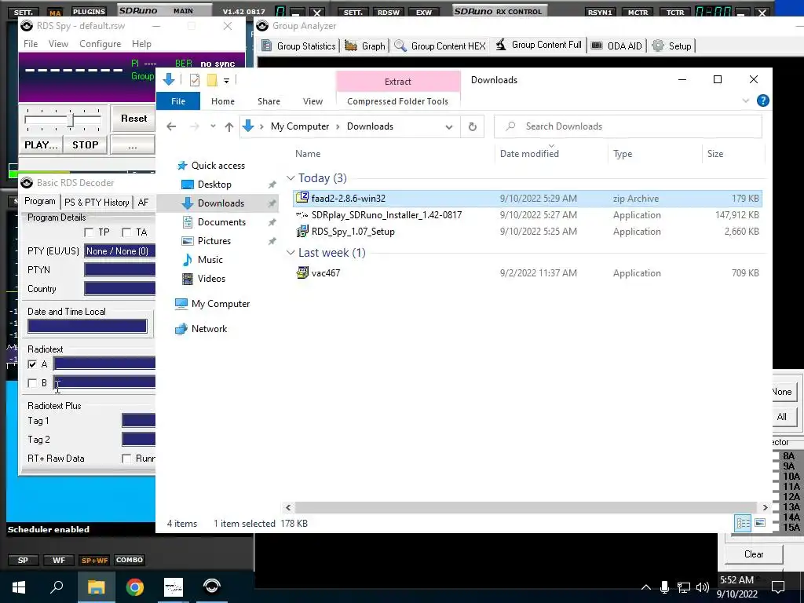Image resolution: width=804 pixels, height=603 pixels.
Task: Open Group Content Full tab
Action: [539, 45]
